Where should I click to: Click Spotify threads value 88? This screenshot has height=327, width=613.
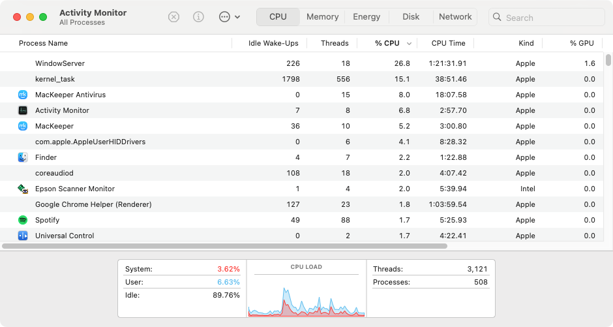(x=346, y=220)
